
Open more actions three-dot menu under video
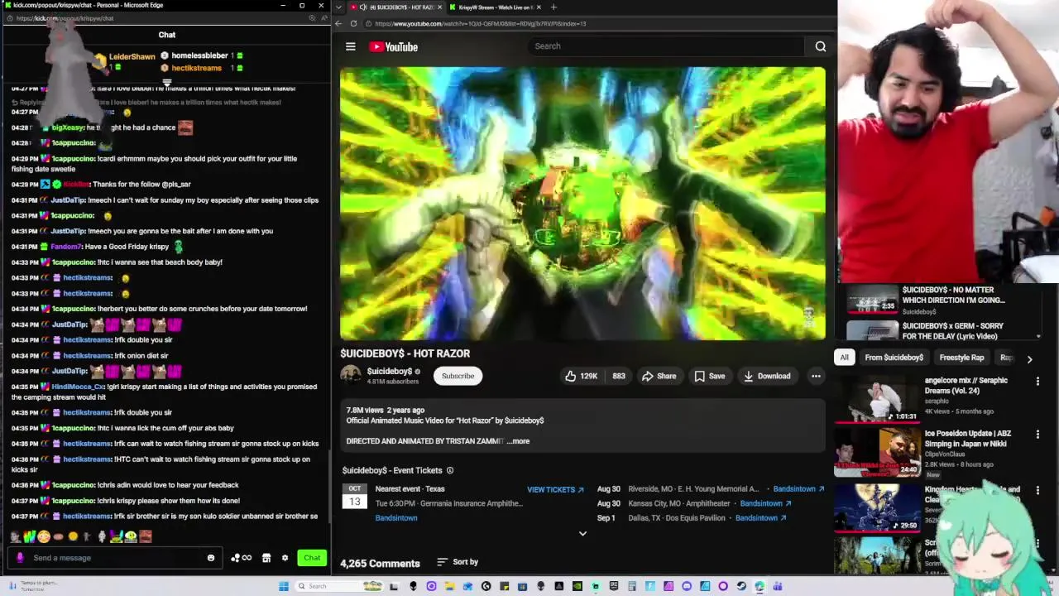(816, 376)
